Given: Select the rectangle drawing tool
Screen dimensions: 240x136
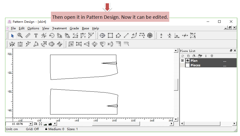Looking at the screenshot, I should [x=110, y=35].
